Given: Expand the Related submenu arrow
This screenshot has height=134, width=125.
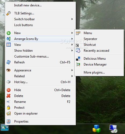Looking at the screenshot, I should click(x=72, y=76).
